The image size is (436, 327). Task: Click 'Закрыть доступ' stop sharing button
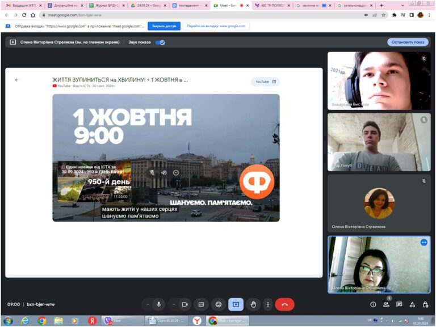[164, 26]
